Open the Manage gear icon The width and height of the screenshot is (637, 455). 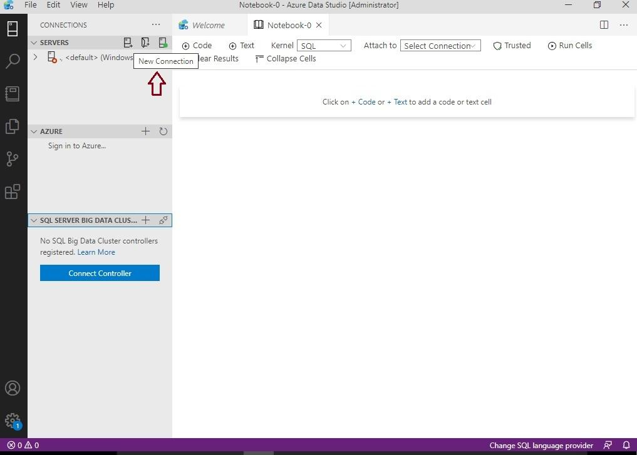point(13,421)
